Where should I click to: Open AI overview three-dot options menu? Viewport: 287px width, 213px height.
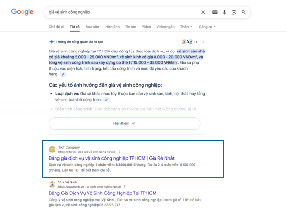click(203, 42)
